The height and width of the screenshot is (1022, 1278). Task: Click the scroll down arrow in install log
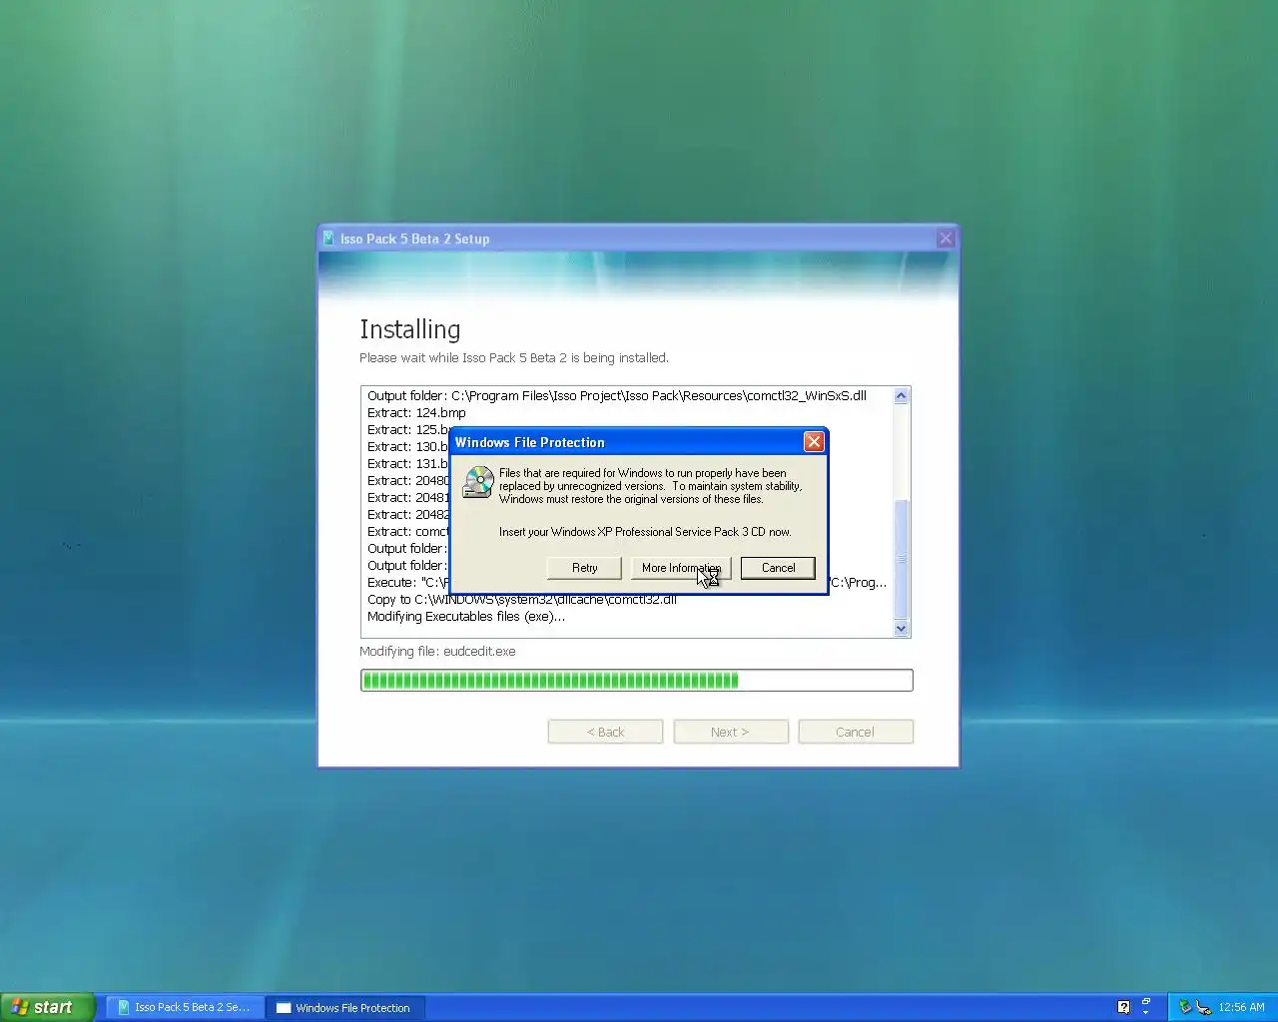tap(901, 628)
